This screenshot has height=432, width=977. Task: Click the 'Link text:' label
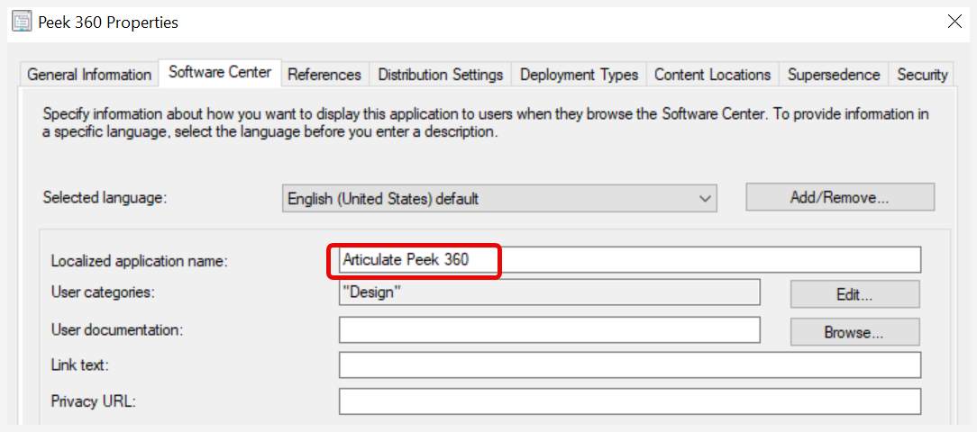pos(79,365)
